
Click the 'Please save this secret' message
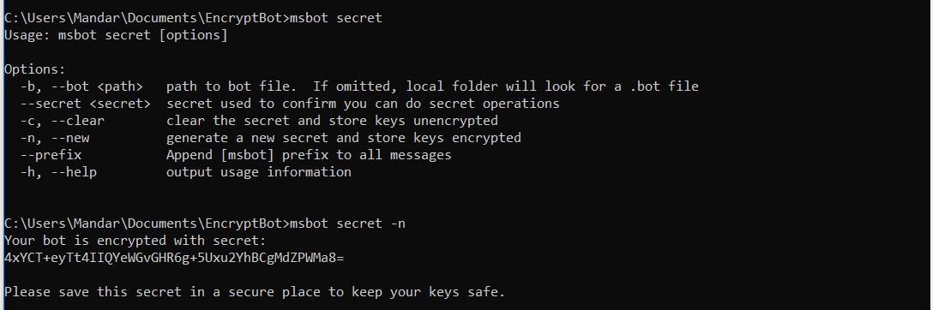click(254, 292)
